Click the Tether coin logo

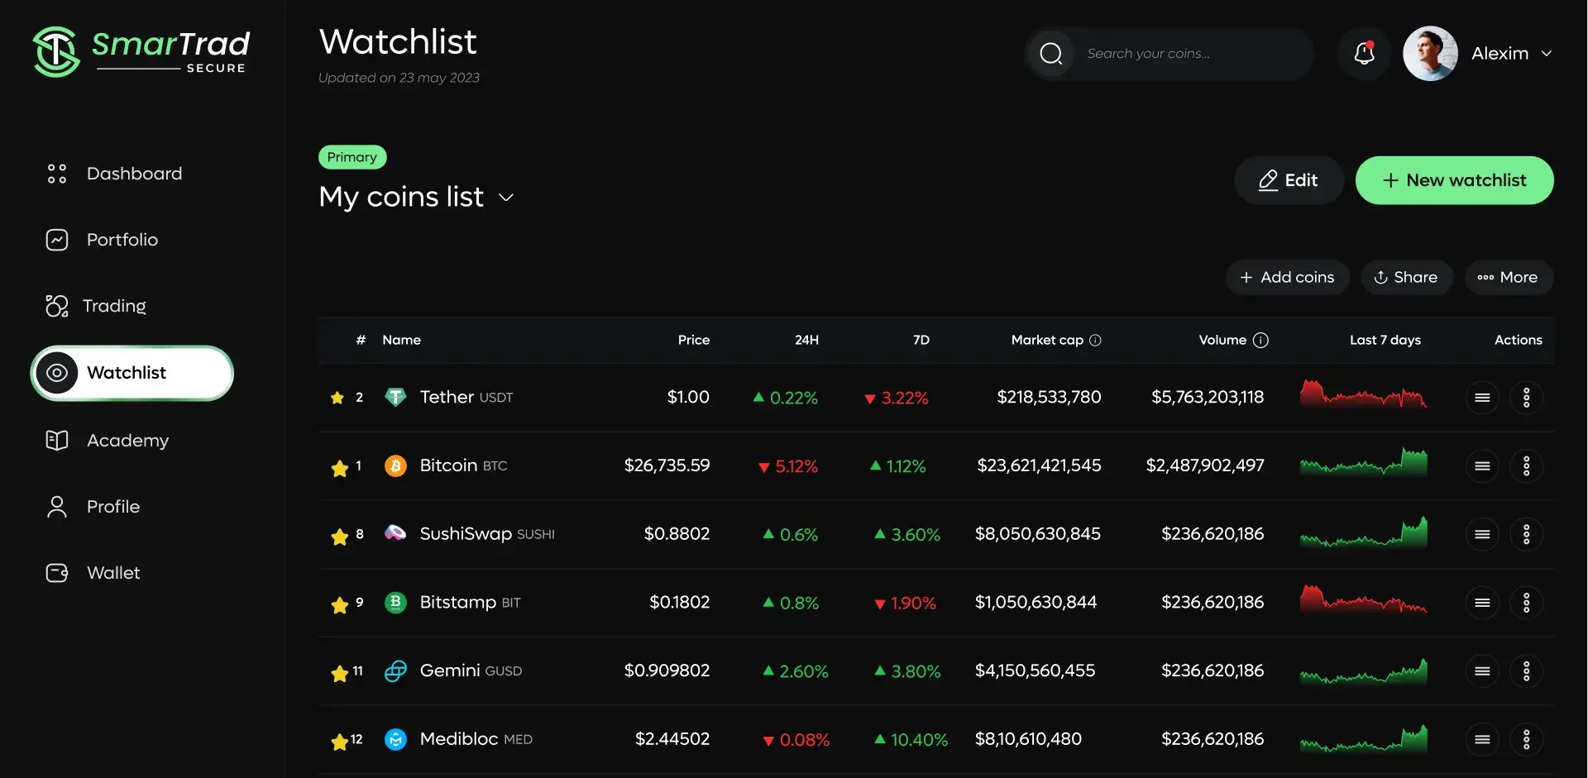pyautogui.click(x=395, y=398)
